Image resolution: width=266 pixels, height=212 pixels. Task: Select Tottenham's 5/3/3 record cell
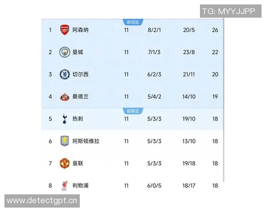[x=155, y=119]
